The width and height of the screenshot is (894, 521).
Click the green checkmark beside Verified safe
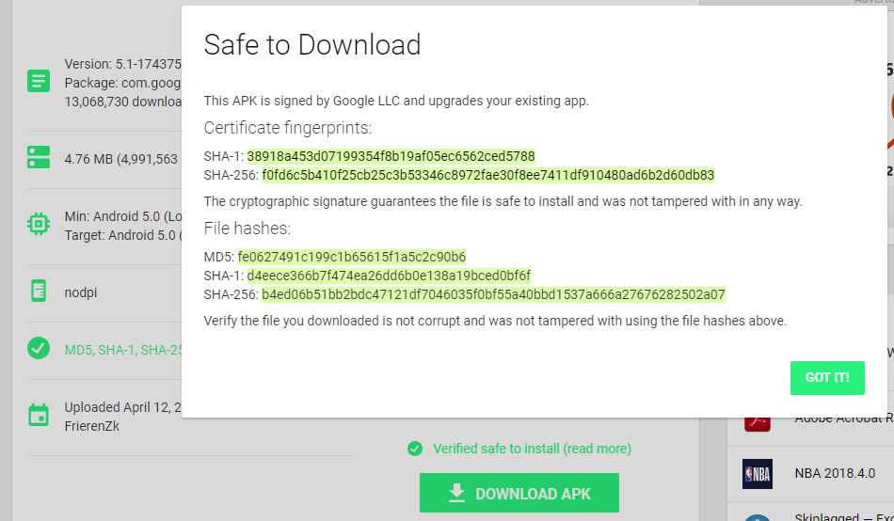[415, 450]
